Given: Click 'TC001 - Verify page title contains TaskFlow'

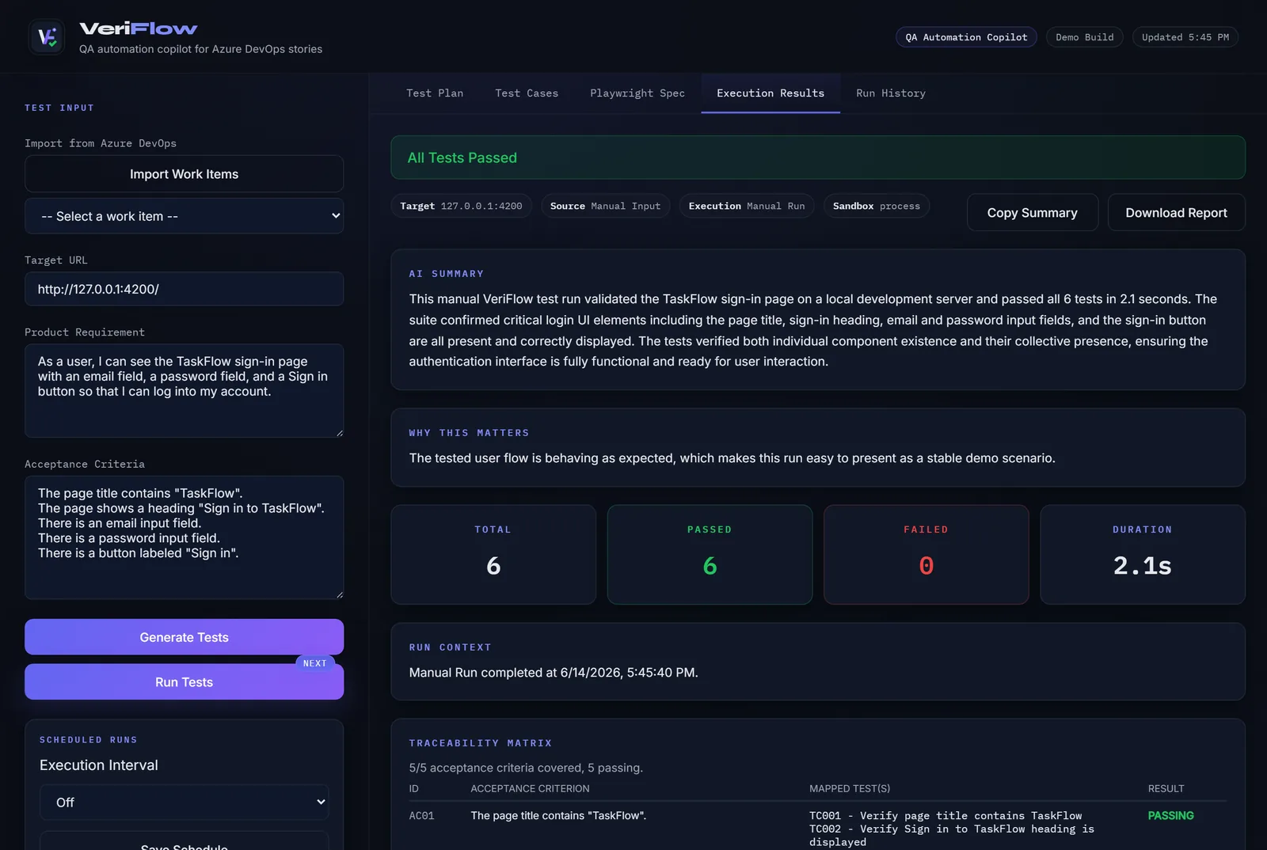Looking at the screenshot, I should click(945, 816).
